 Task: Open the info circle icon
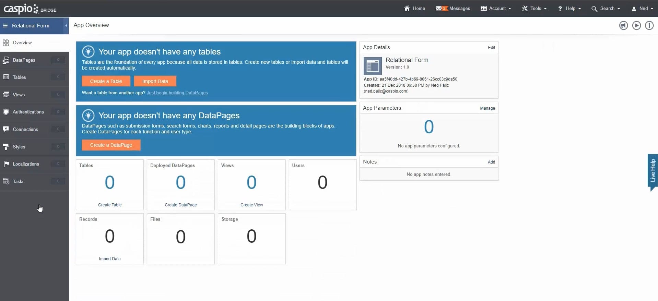coord(649,25)
